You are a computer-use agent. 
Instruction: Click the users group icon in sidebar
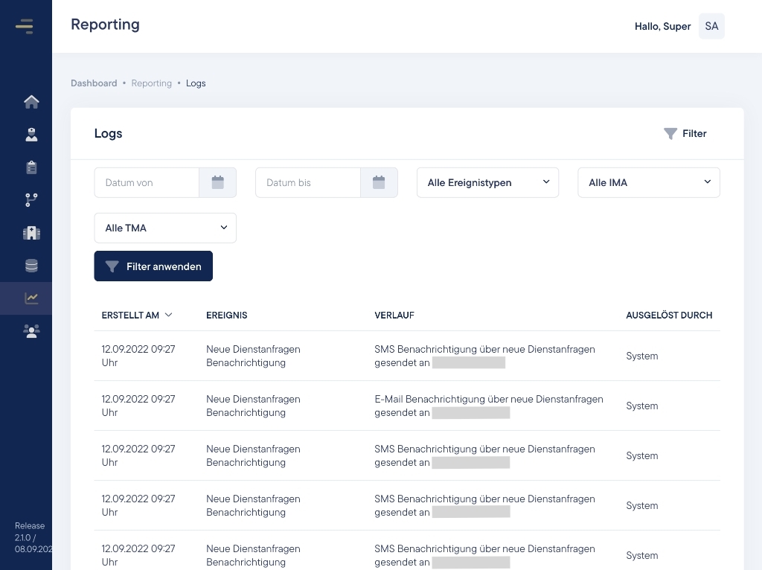pyautogui.click(x=31, y=331)
